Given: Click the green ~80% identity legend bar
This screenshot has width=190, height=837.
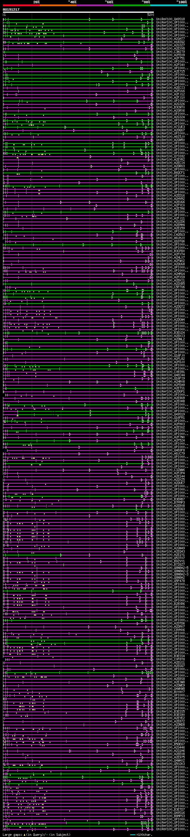Looking at the screenshot, I should [132, 6].
